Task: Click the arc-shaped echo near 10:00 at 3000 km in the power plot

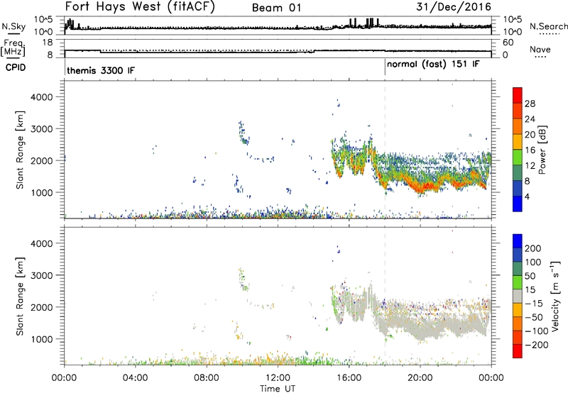Action: pos(243,133)
